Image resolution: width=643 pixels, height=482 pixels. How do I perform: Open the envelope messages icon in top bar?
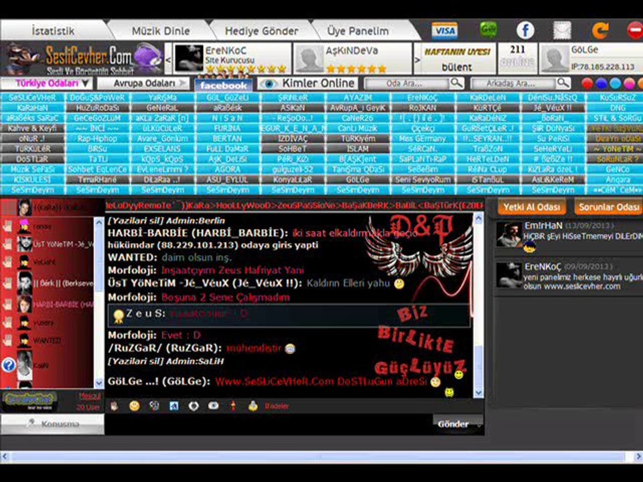point(562,31)
